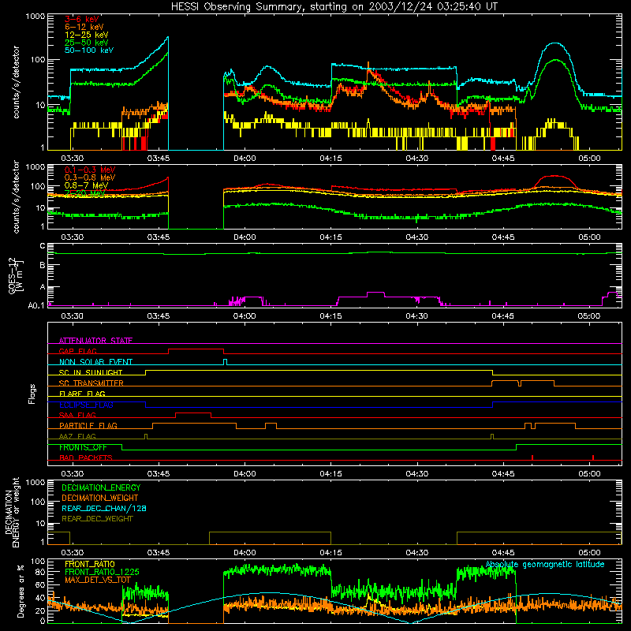Select the FLARE_FLAG label
The height and width of the screenshot is (631, 631).
[82, 394]
